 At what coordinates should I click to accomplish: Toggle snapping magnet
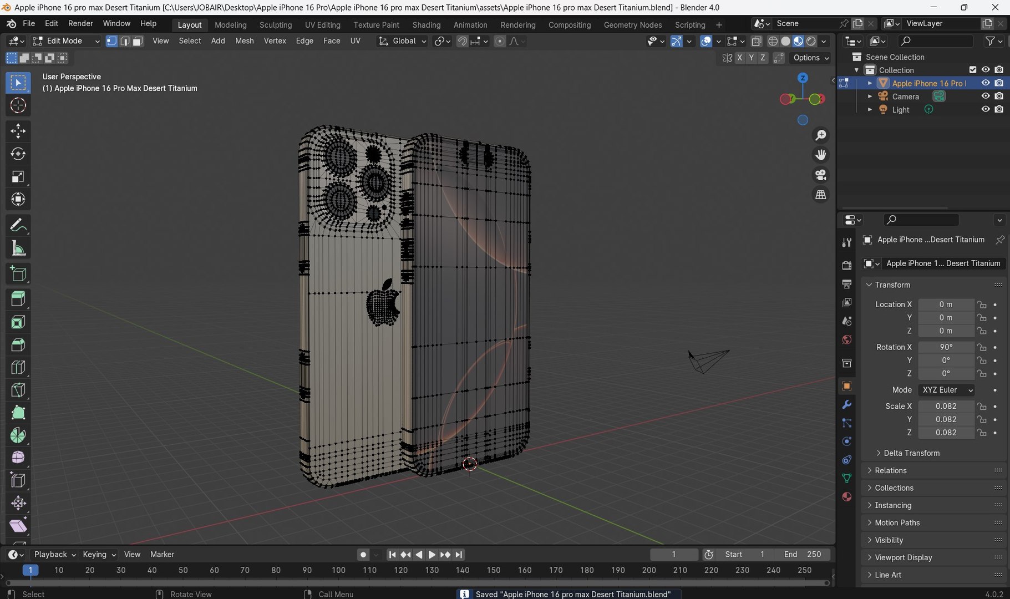[462, 41]
